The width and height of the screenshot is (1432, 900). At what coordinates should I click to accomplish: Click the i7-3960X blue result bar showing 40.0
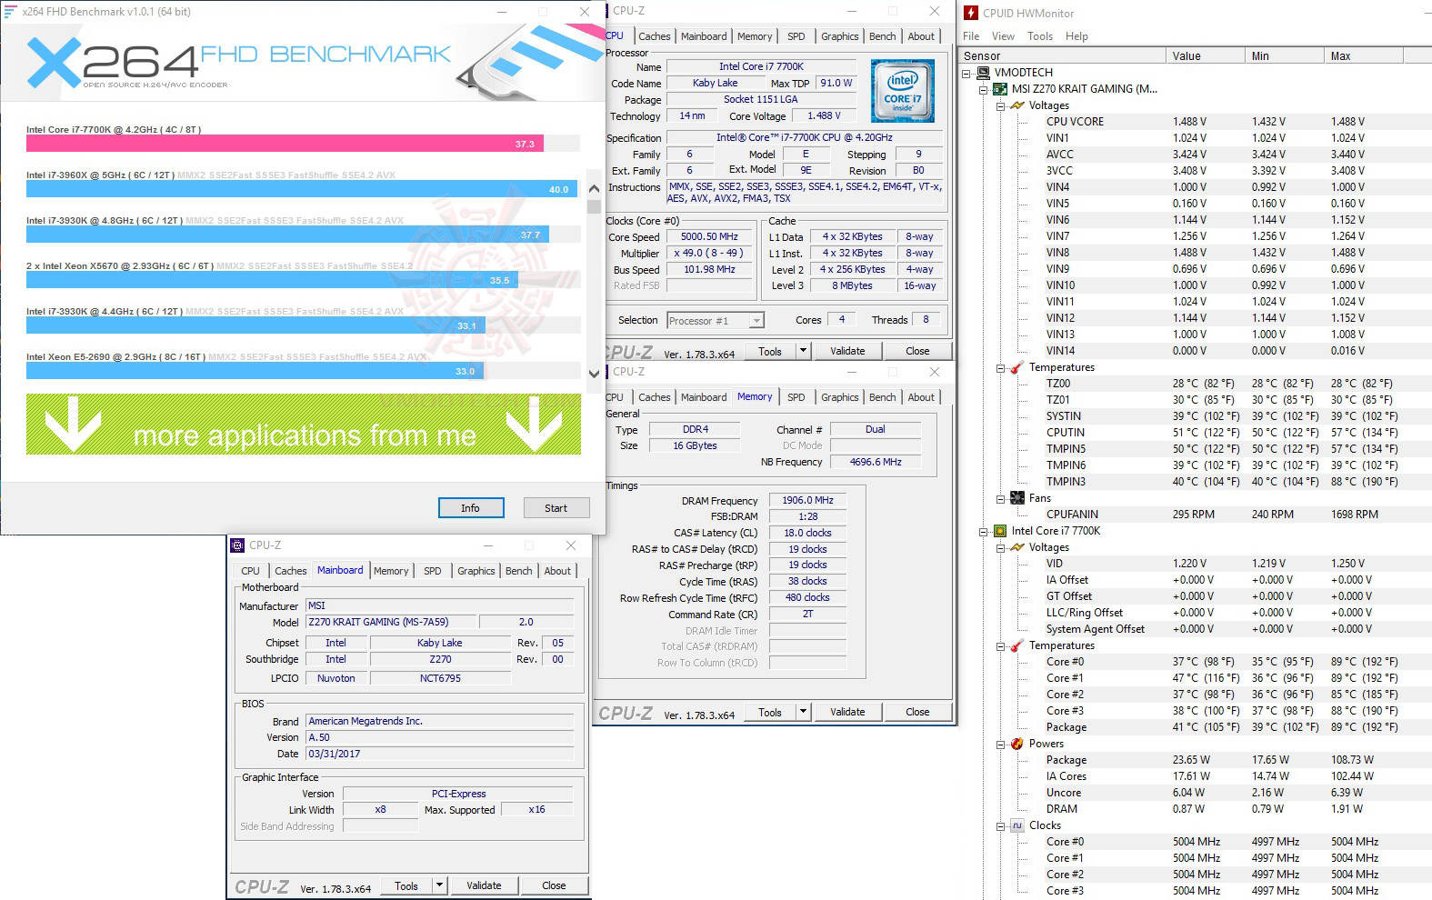pos(302,189)
